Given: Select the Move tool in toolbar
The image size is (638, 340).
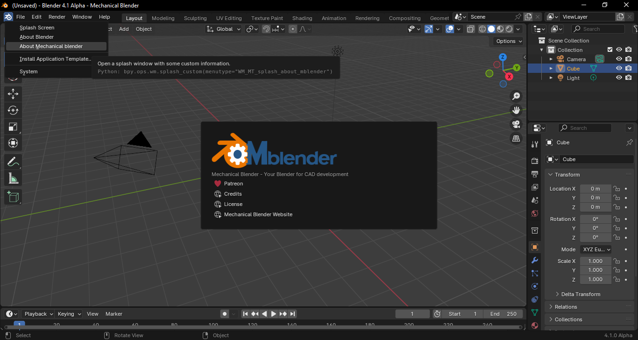Looking at the screenshot, I should click(13, 93).
